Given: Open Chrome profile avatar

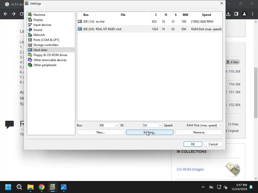Looking at the screenshot, I should [244, 14].
